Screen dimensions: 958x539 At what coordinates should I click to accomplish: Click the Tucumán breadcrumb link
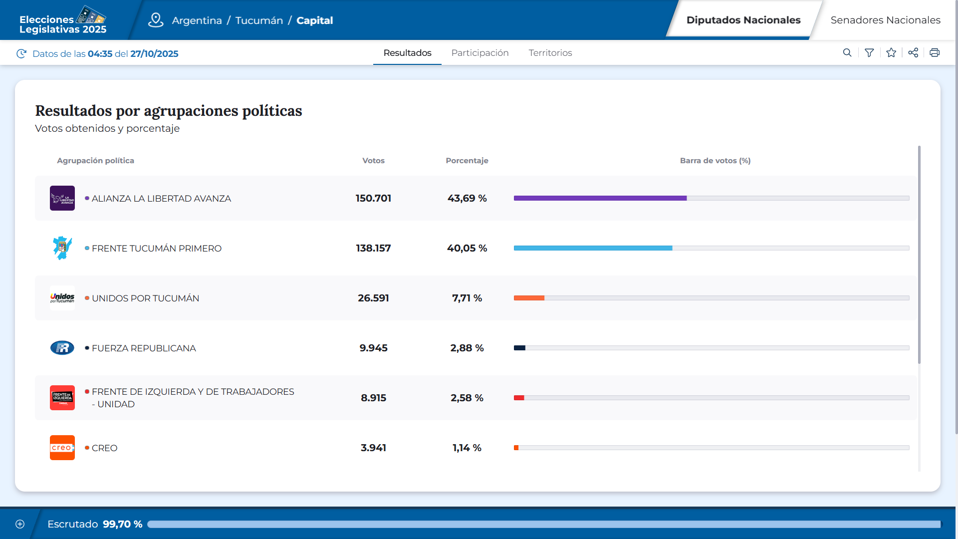[x=259, y=20]
